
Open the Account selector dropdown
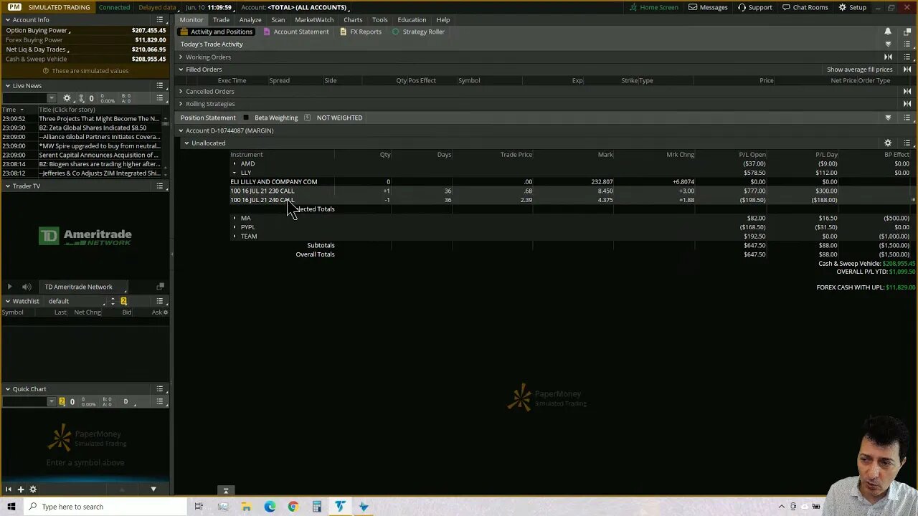(x=308, y=7)
